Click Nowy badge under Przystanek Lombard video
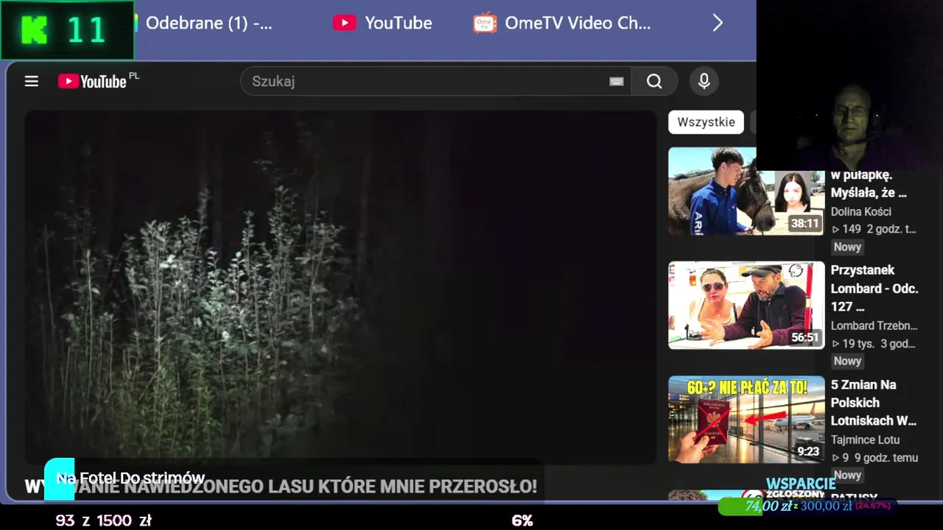The height and width of the screenshot is (530, 943). point(847,361)
